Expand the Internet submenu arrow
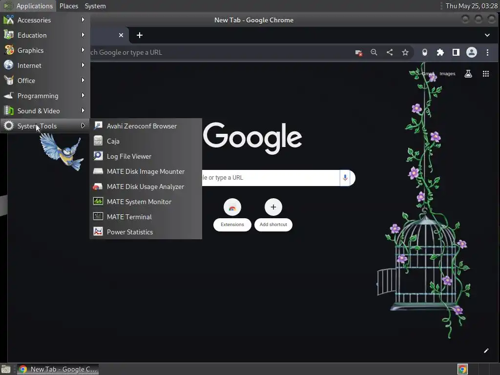Viewport: 500px width, 375px height. [x=83, y=65]
